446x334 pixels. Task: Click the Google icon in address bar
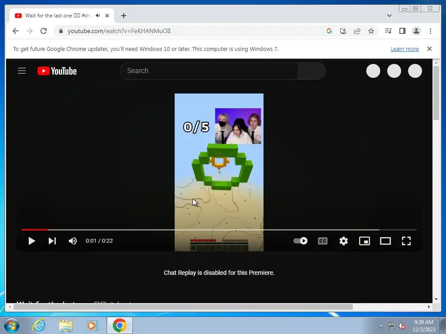[x=329, y=31]
